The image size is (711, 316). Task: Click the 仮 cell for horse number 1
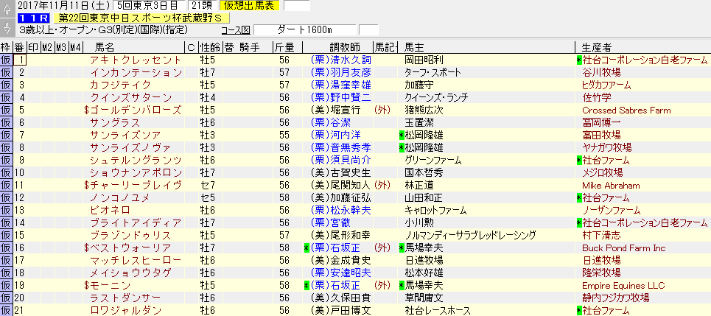[x=6, y=60]
